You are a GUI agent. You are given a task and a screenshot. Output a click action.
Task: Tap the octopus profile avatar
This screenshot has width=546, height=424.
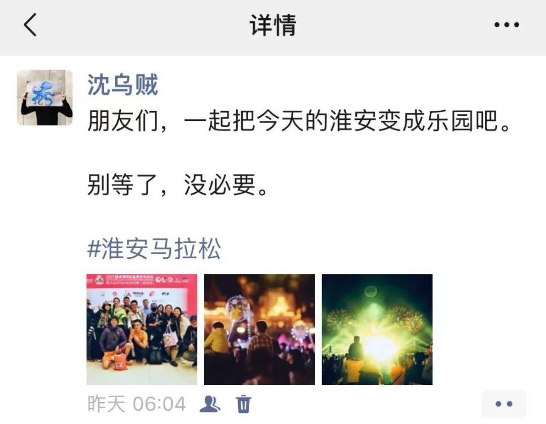(44, 98)
